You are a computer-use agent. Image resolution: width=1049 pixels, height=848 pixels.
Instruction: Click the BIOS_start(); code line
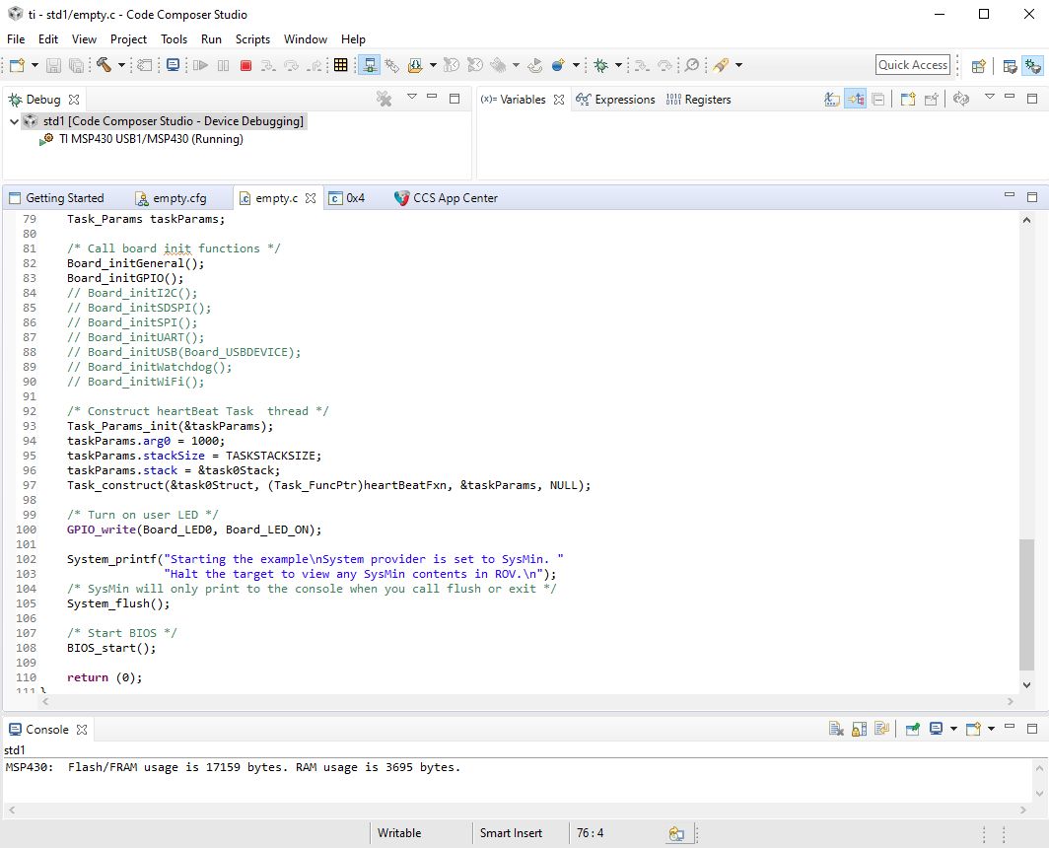pos(111,648)
